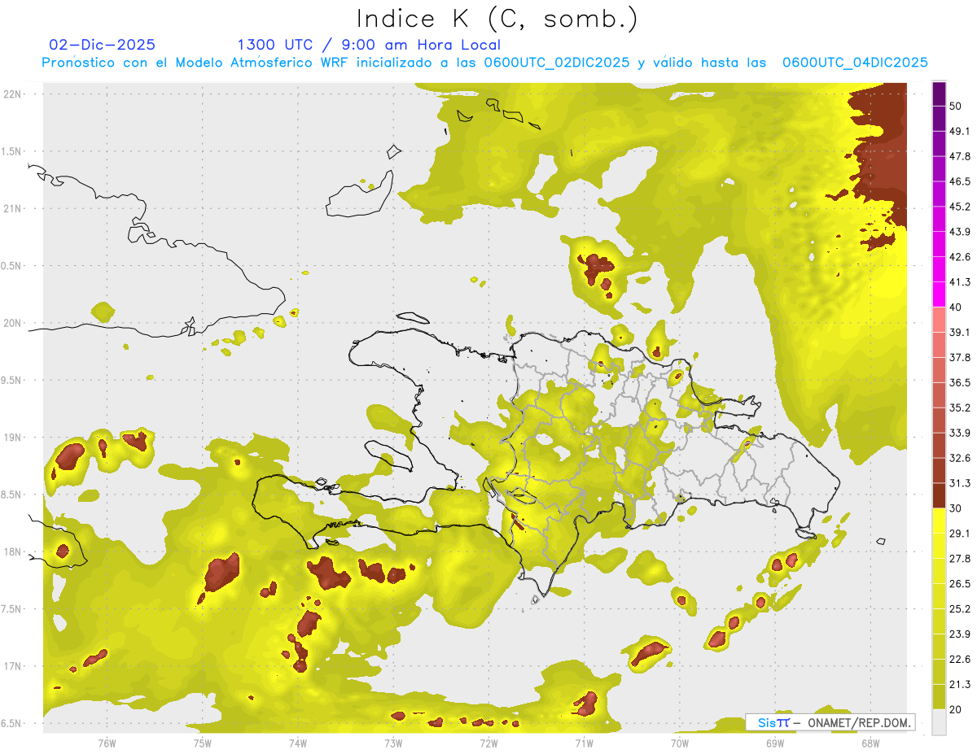Click the colorbar value "21.3"
Viewport: 977px width, 754px height.
tap(961, 684)
